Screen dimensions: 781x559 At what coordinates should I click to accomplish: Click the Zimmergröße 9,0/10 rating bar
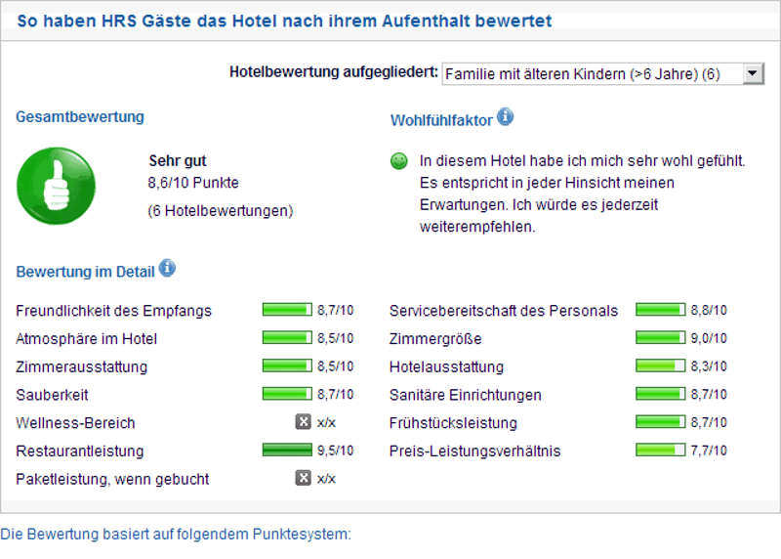(660, 338)
